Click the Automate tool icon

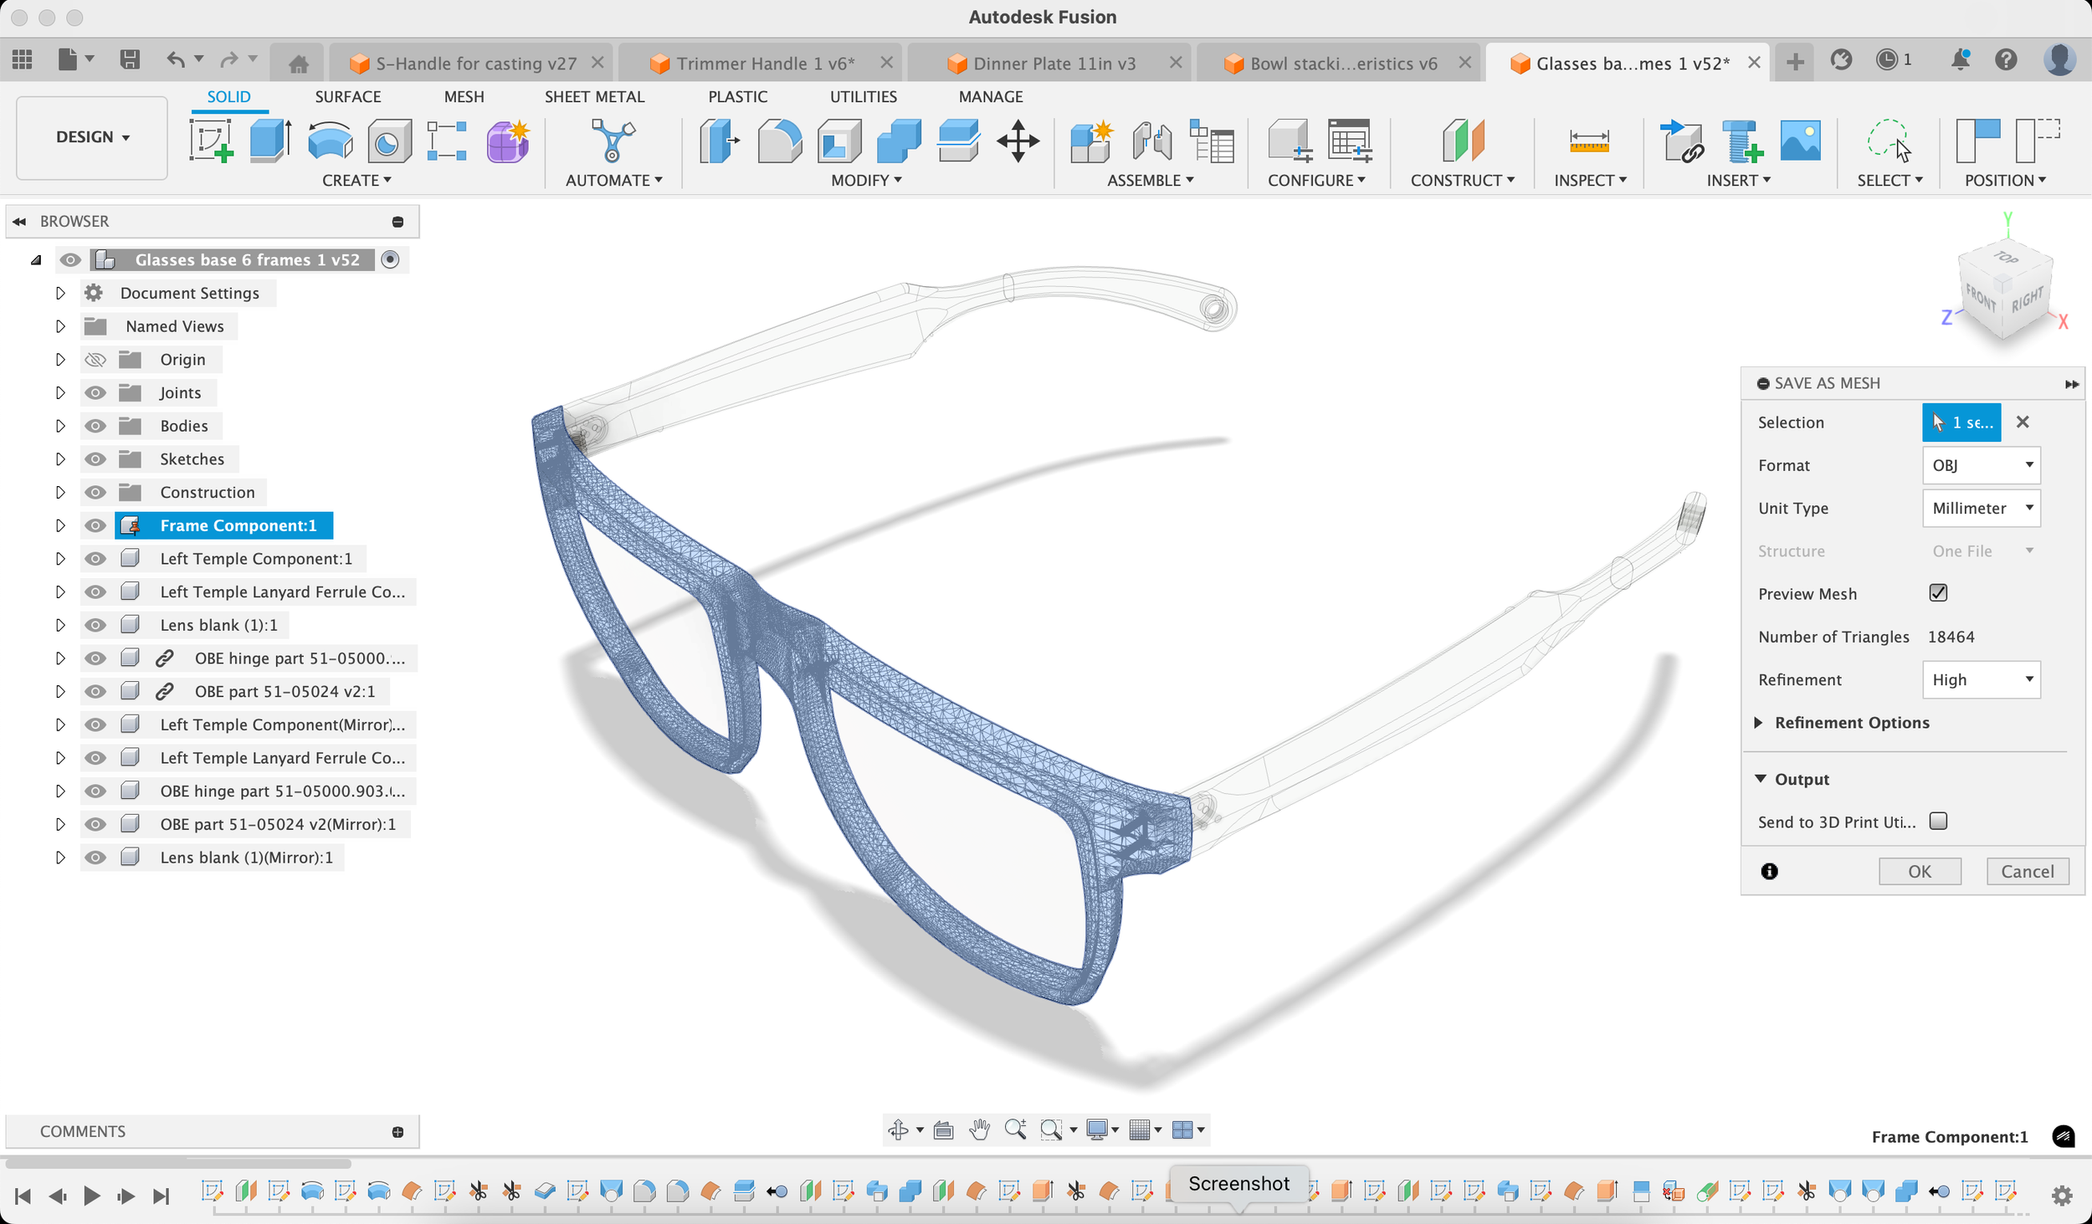coord(613,140)
